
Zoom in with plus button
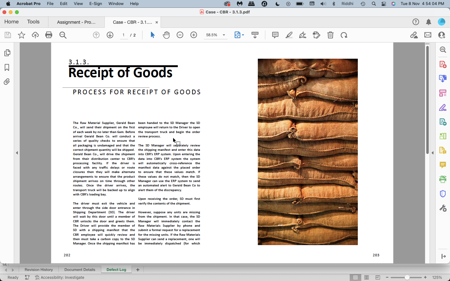(x=194, y=35)
